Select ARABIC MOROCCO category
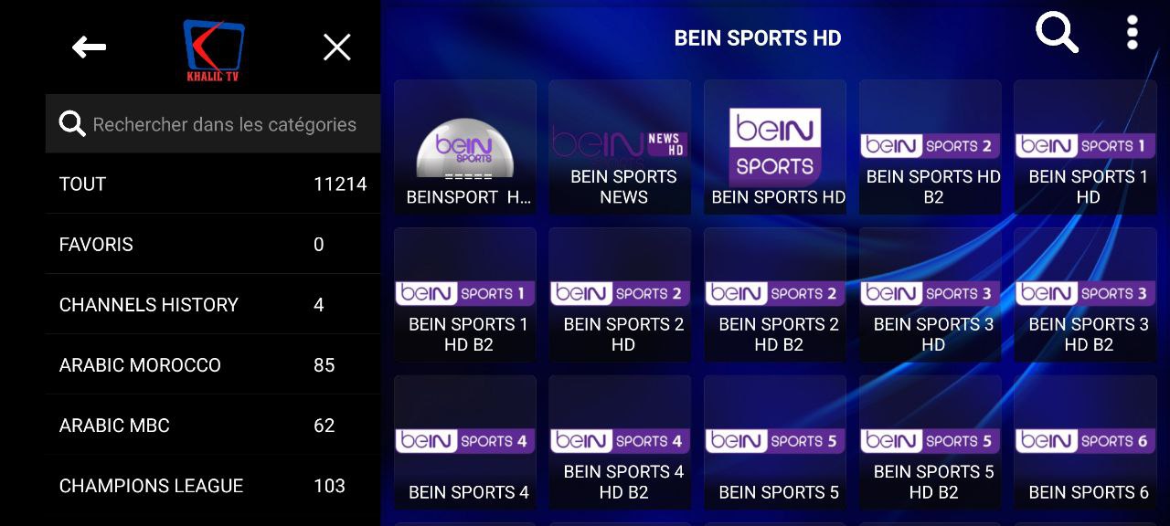This screenshot has width=1170, height=526. (213, 364)
